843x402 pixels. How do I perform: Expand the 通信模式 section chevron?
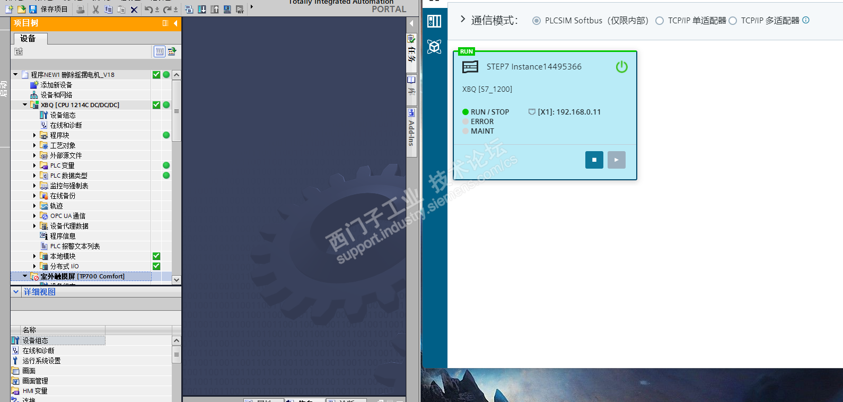pyautogui.click(x=463, y=20)
